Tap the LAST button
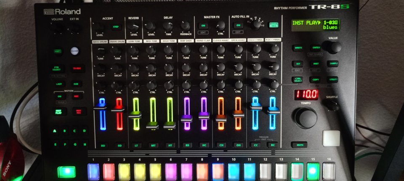Viewport: 404px width, 181px height. tap(59, 84)
